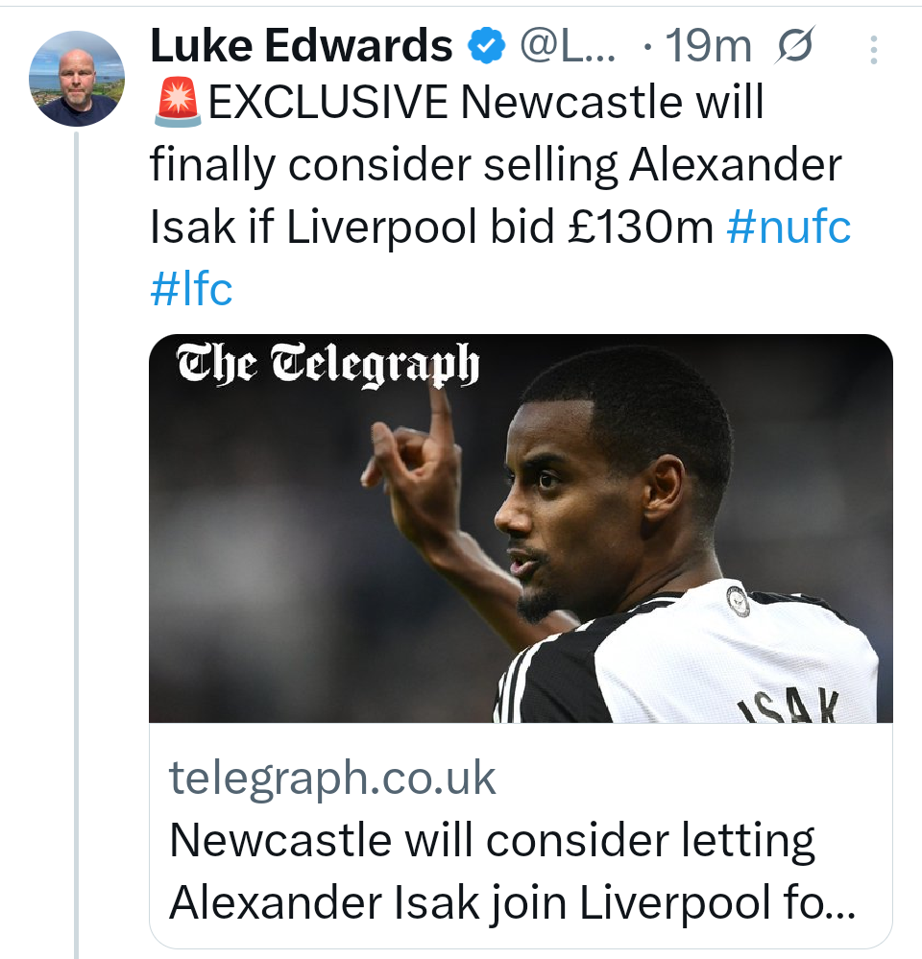Click The Telegraph logo on image

[327, 369]
